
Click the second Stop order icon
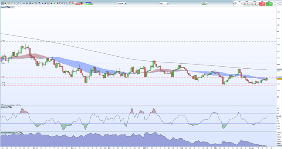coord(256,4)
